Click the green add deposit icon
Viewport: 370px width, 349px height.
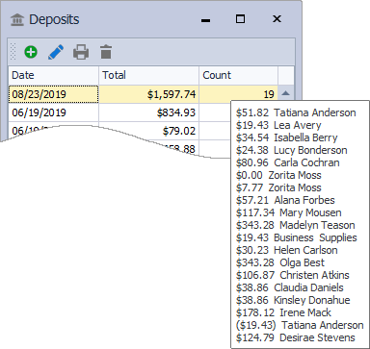point(31,52)
